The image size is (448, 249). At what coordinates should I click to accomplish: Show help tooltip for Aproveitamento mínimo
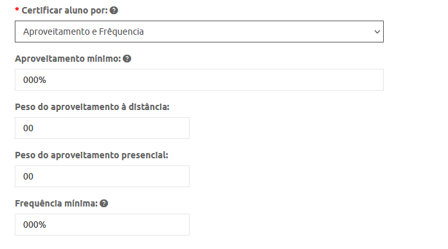(x=127, y=59)
